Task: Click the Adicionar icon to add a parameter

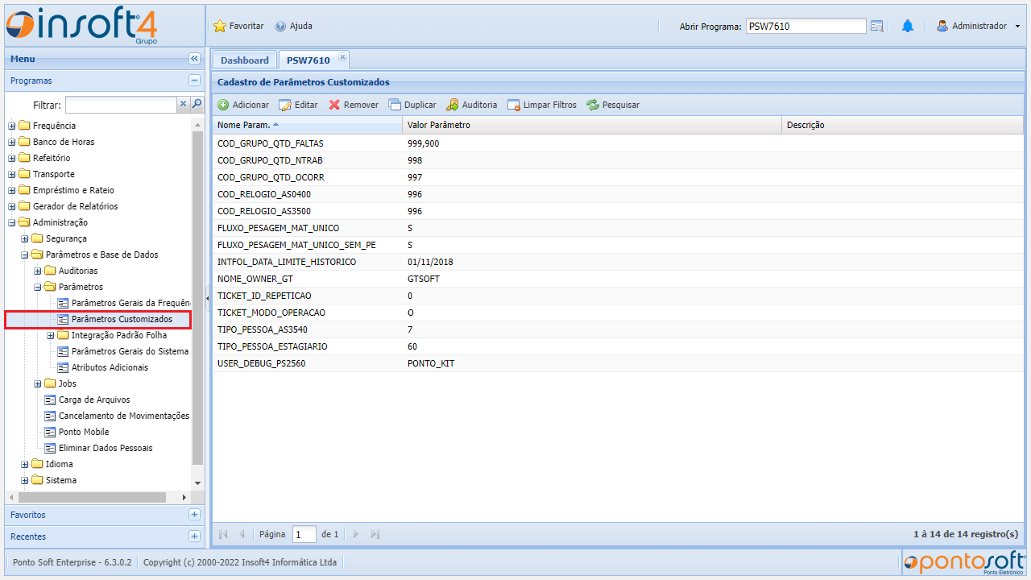Action: 223,104
